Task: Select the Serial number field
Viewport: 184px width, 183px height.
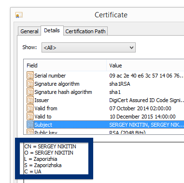Action: [x=50, y=76]
